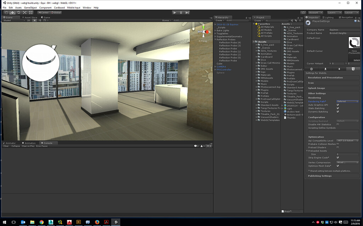Image resolution: width=363 pixels, height=226 pixels.
Task: Open the Rendering Path dropdown set to Deferred
Action: point(347,101)
